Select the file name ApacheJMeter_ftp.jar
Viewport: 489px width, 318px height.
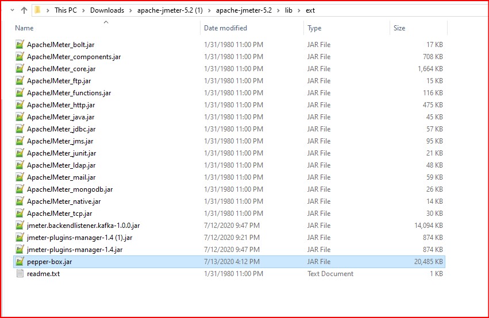pyautogui.click(x=59, y=81)
